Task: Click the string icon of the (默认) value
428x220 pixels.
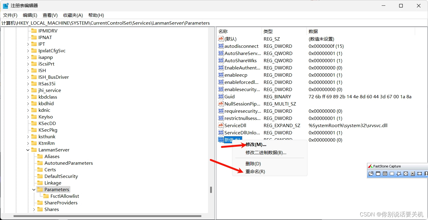Action: coord(221,39)
